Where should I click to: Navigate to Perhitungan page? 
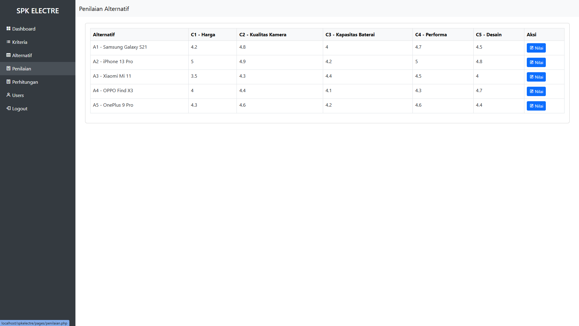38,82
